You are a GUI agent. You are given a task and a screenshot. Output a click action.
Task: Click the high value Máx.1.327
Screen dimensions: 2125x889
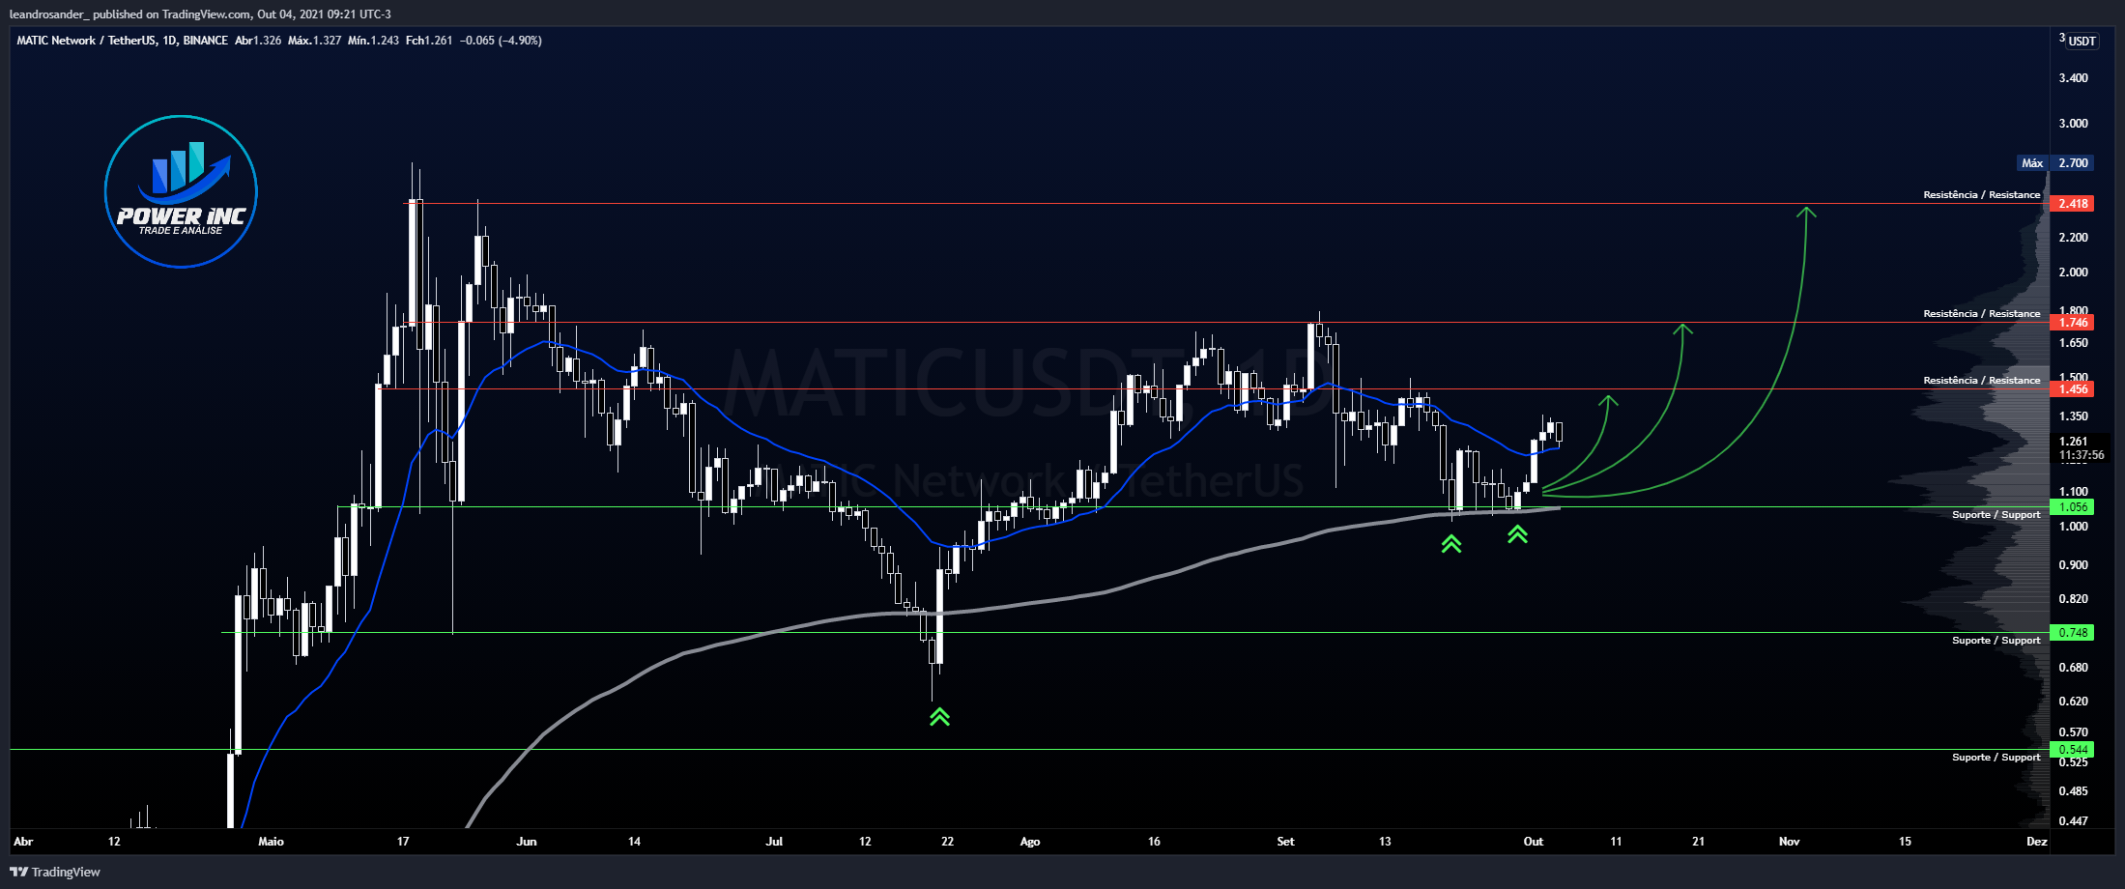point(314,41)
